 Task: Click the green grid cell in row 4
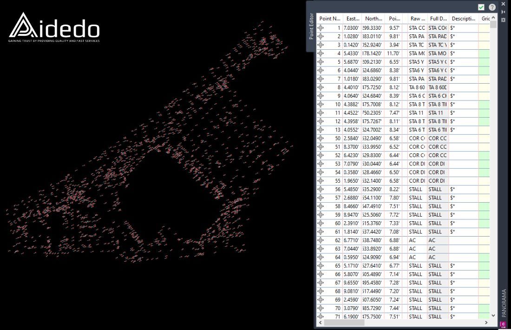[484, 53]
